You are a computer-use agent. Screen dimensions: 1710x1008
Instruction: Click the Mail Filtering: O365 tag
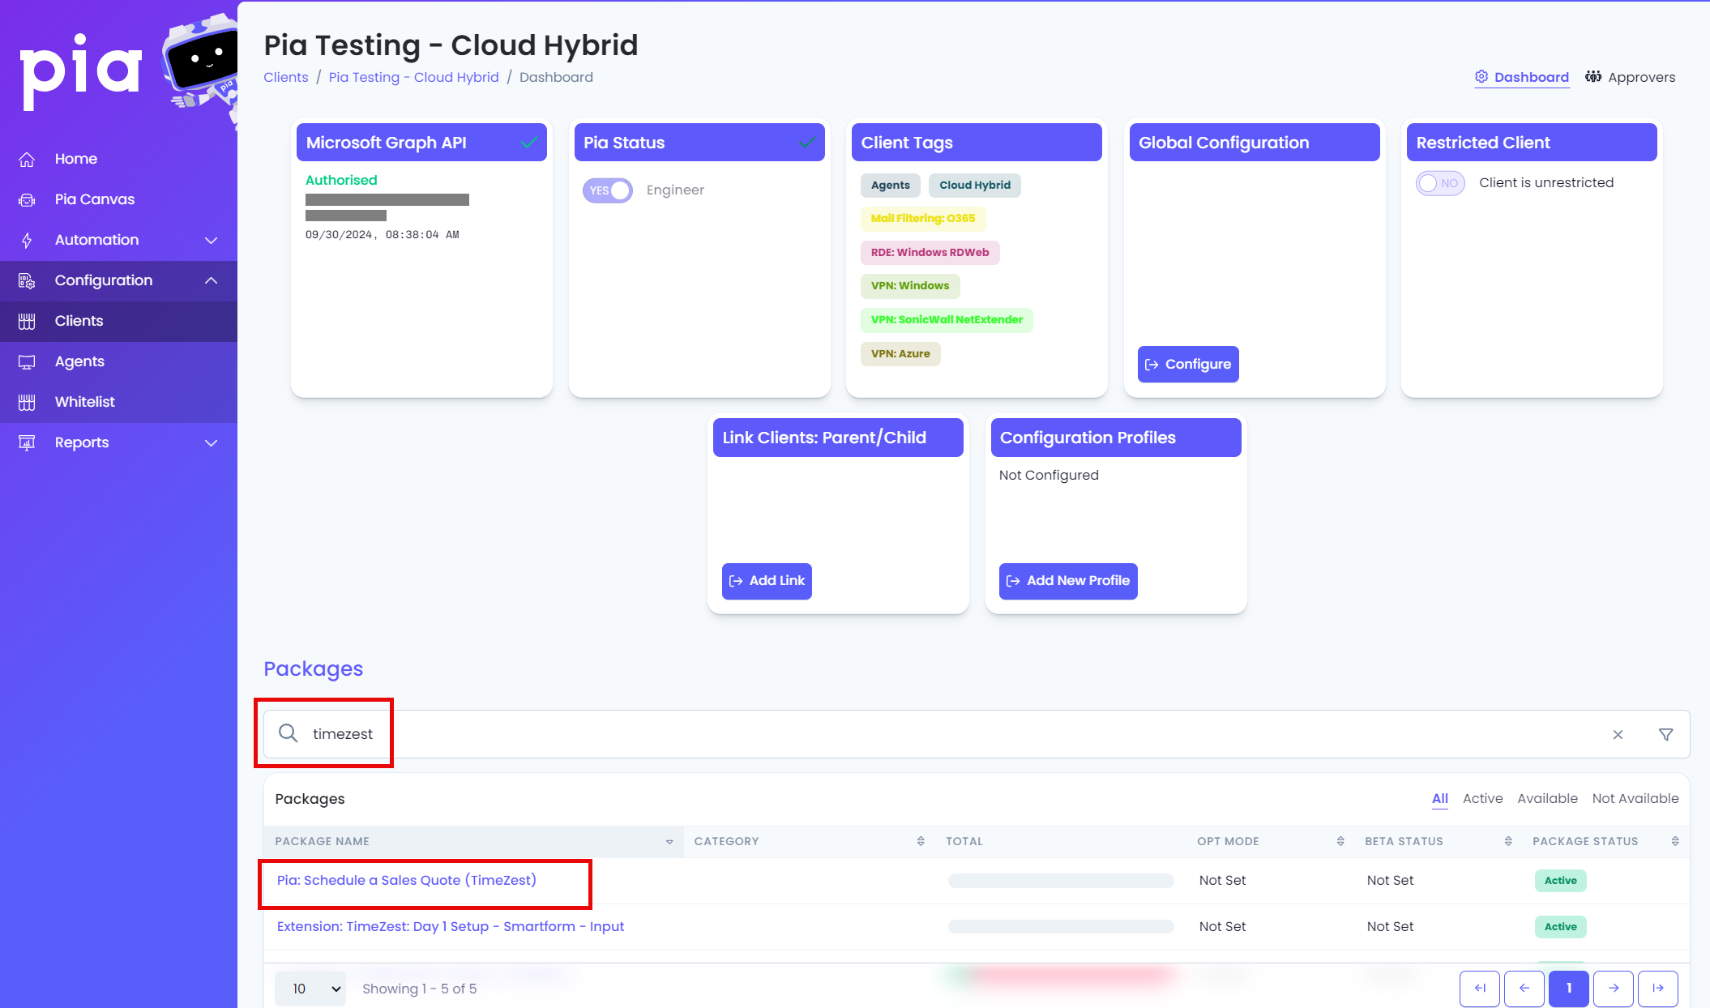tap(923, 219)
